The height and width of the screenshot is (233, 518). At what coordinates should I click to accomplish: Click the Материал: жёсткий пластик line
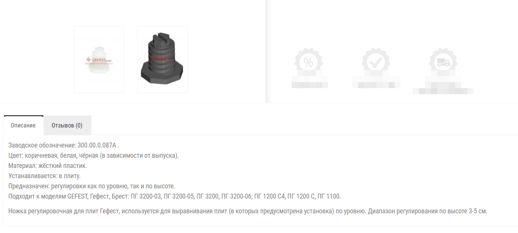pos(48,166)
